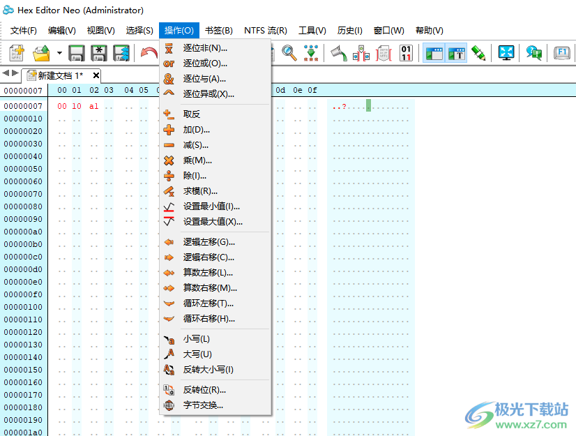576x436 pixels.
Task: Choose 取反 negate operation
Action: point(215,114)
